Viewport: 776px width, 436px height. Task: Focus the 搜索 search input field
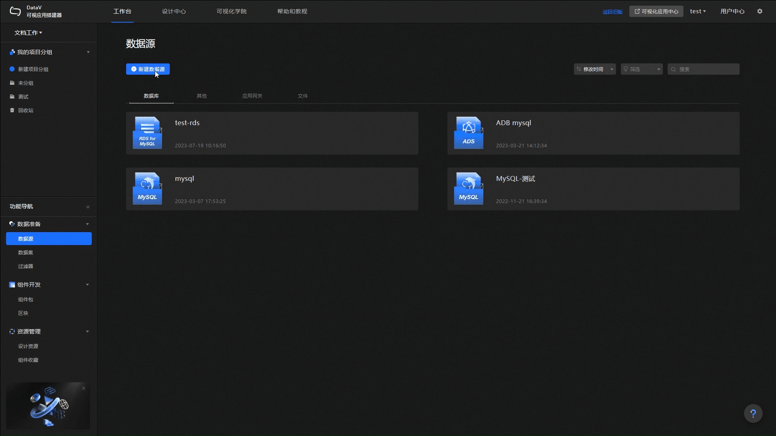pyautogui.click(x=704, y=69)
